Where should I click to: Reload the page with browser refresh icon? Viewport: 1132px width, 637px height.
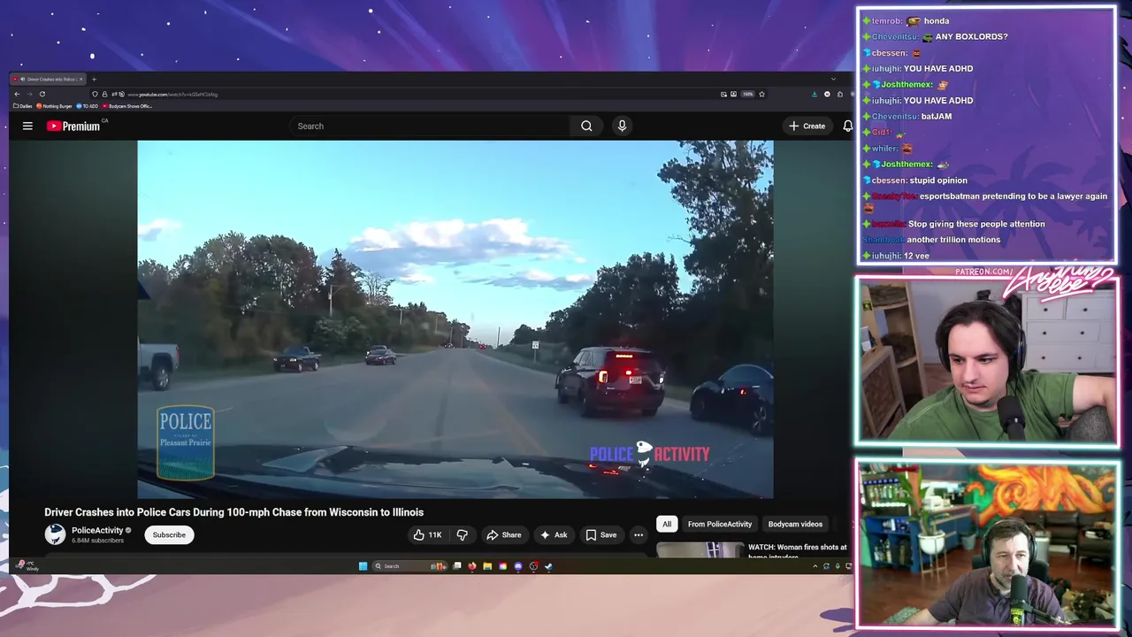pyautogui.click(x=42, y=94)
